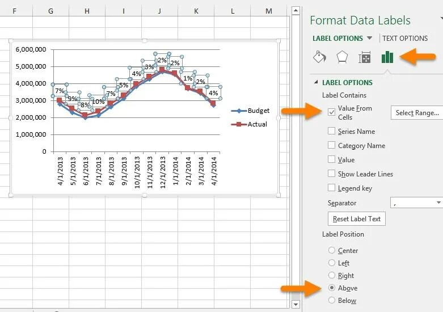
Task: Select column J header
Action: tap(159, 11)
